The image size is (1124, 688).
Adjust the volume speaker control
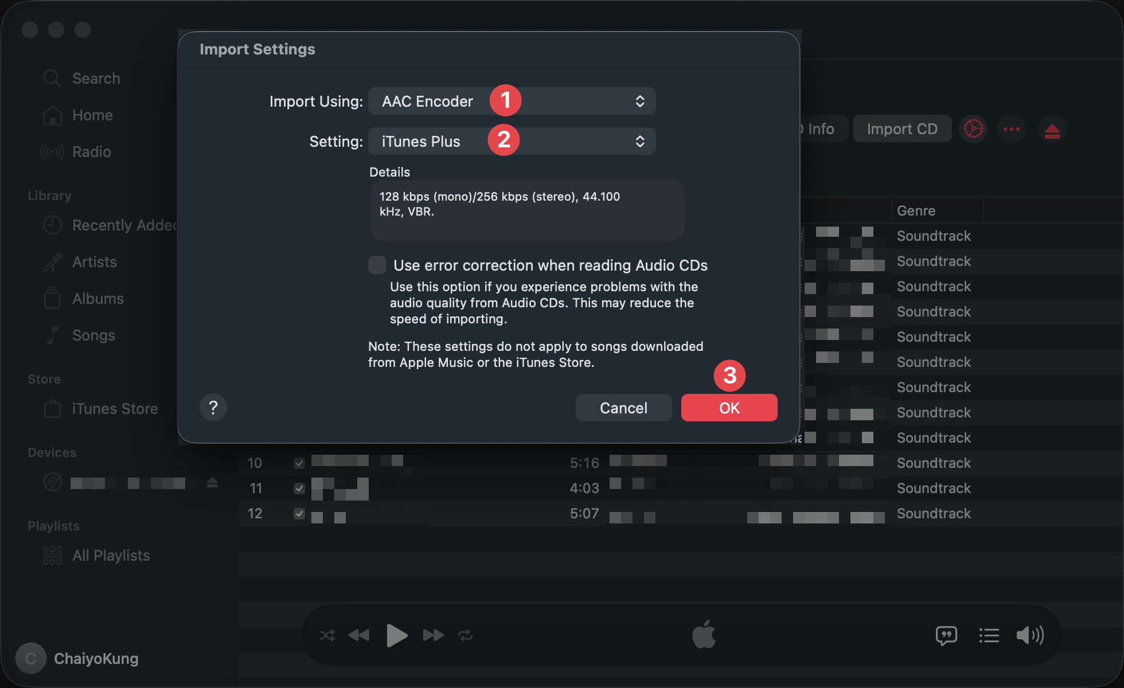pos(1030,635)
